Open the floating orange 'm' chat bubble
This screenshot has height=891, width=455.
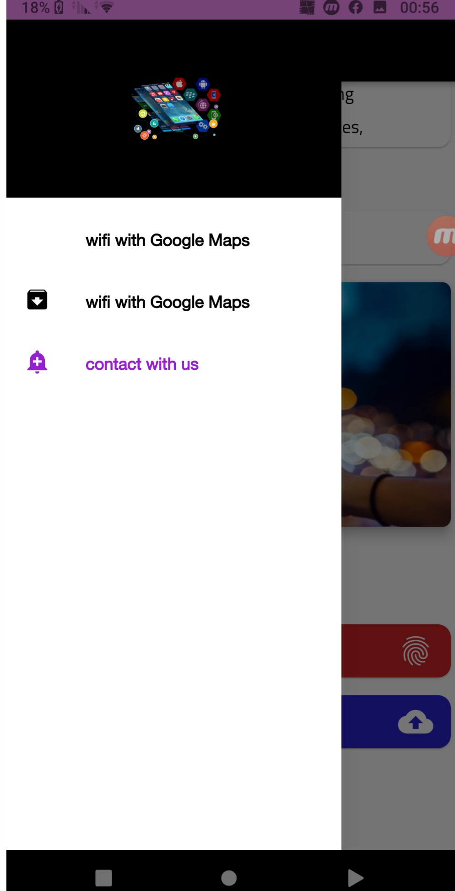[441, 236]
